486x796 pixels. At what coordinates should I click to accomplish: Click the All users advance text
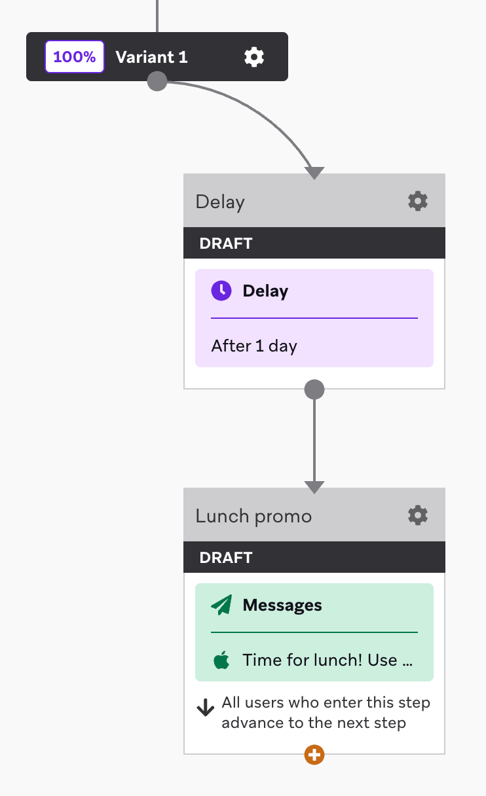coord(326,713)
